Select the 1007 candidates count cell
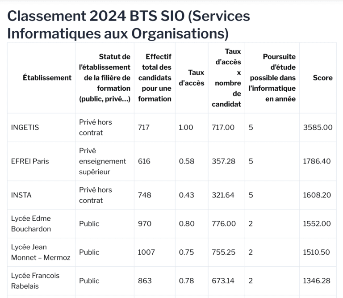343x298 pixels. 146,252
